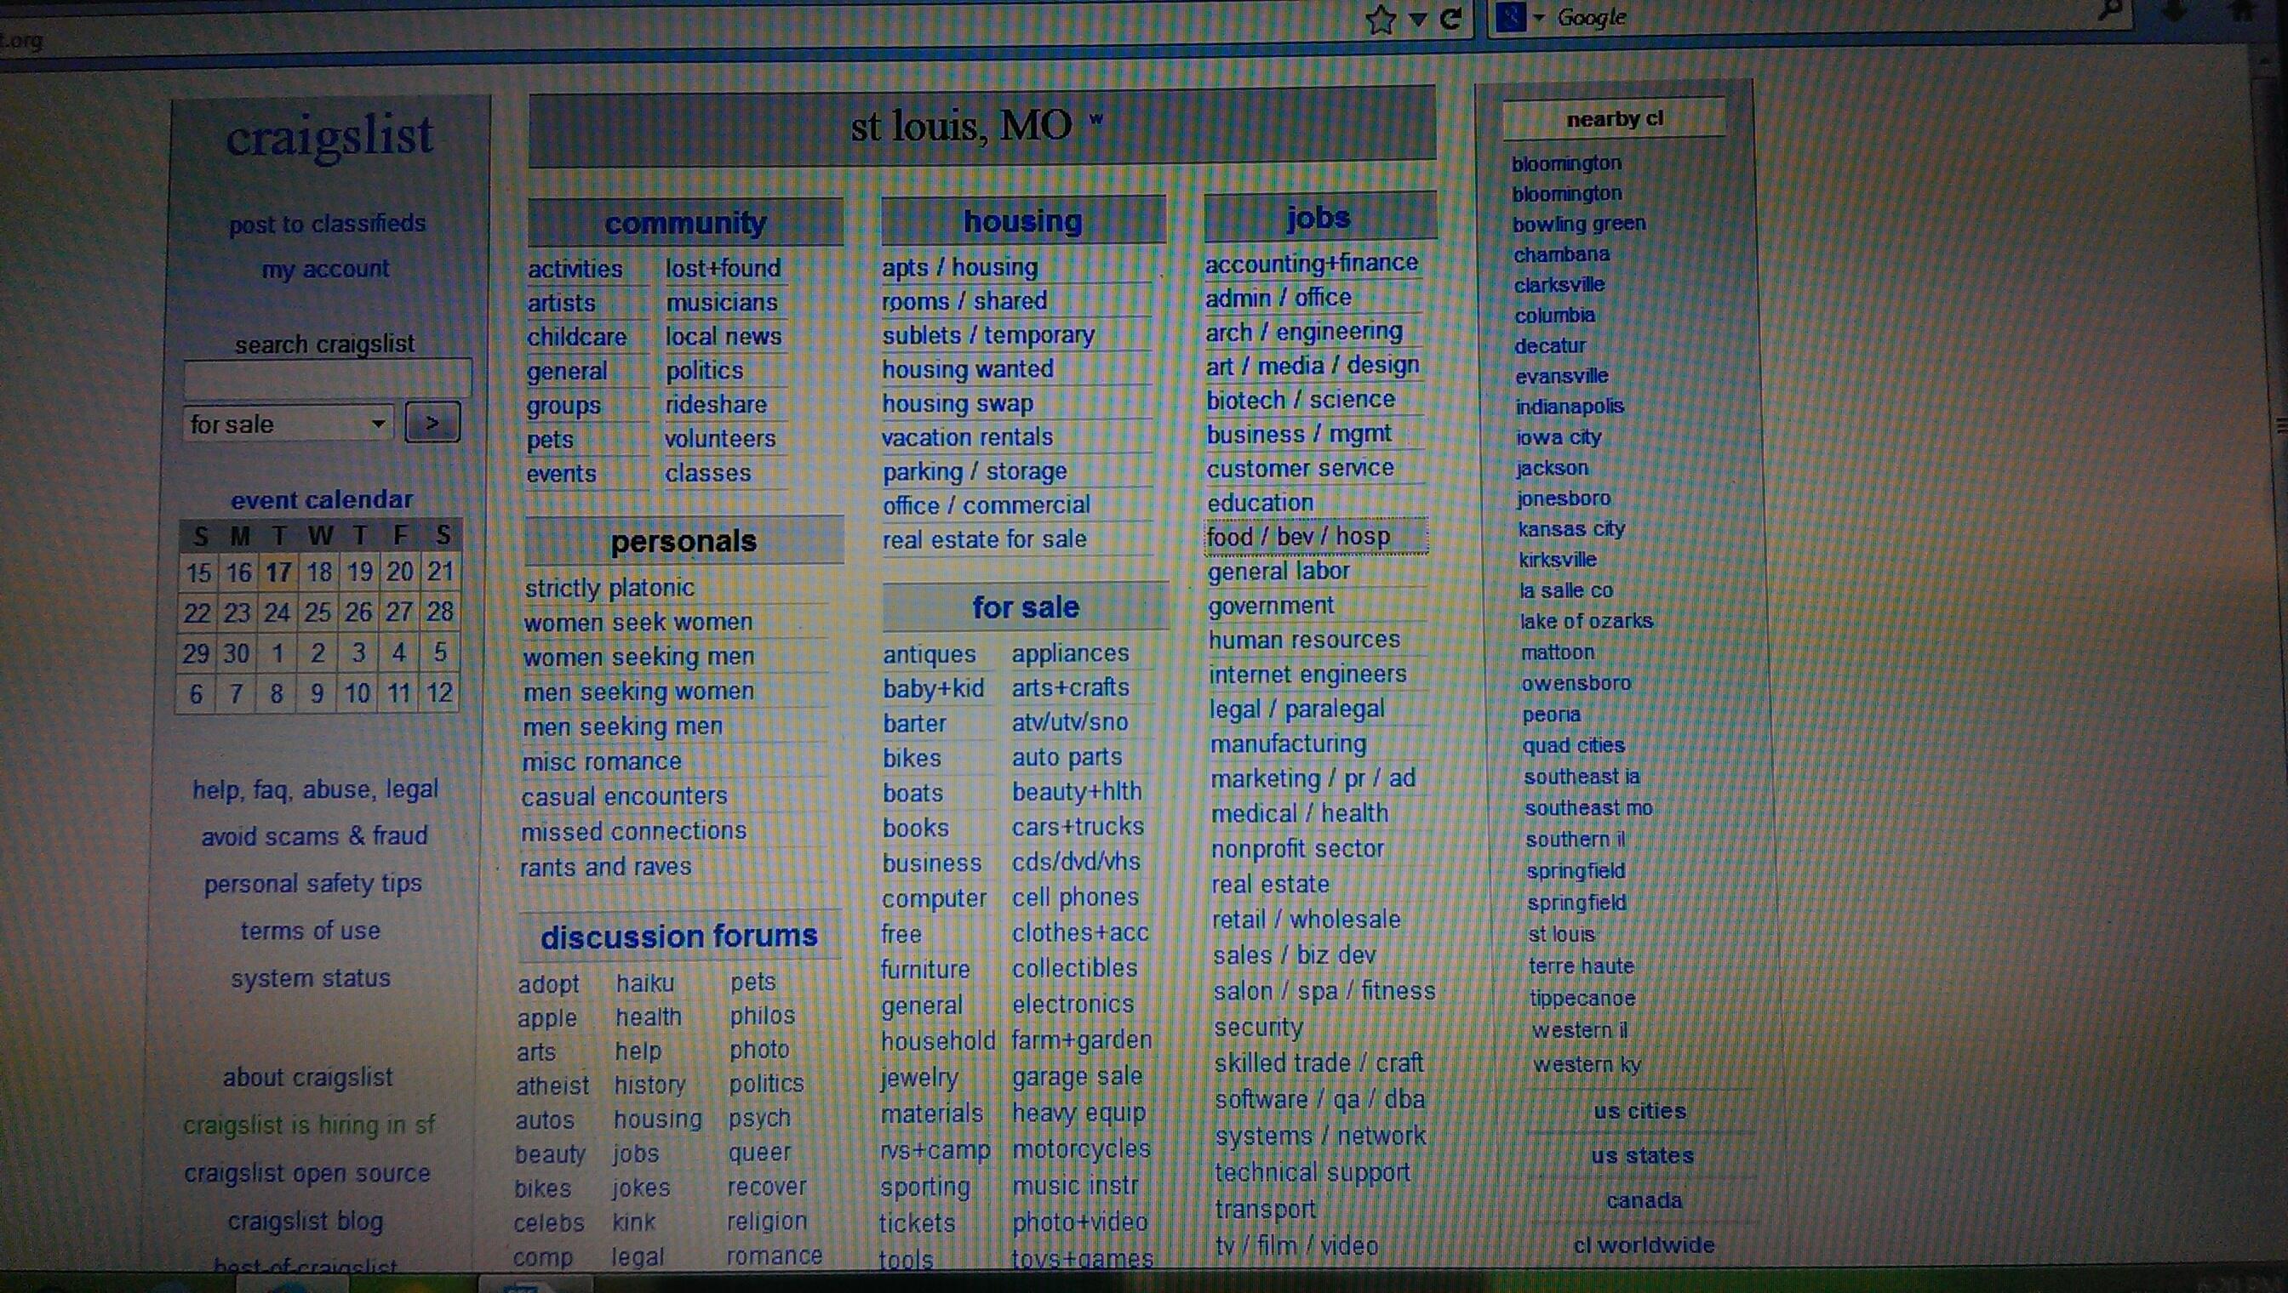The height and width of the screenshot is (1293, 2288).
Task: Open lost+found in community
Action: click(x=724, y=268)
